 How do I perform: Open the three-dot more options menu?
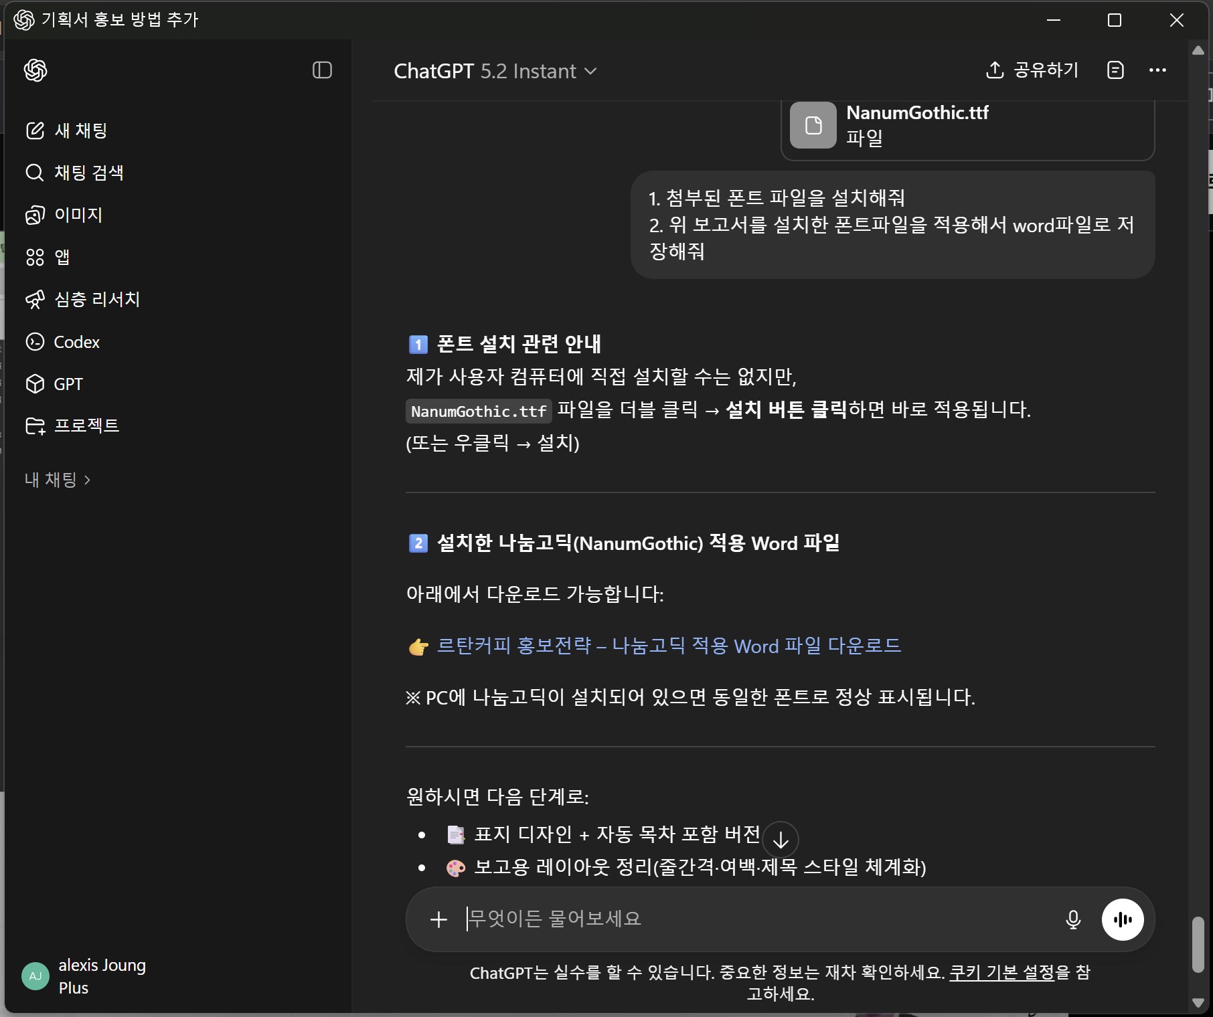[1157, 70]
